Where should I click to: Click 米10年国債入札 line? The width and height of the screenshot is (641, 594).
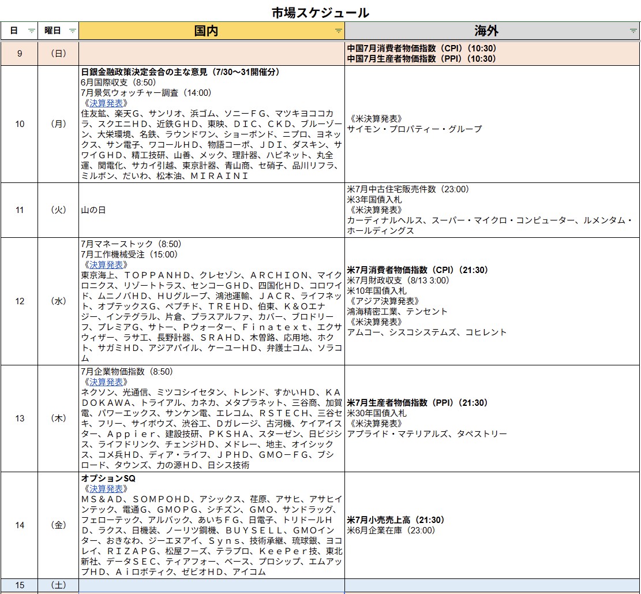pyautogui.click(x=377, y=291)
